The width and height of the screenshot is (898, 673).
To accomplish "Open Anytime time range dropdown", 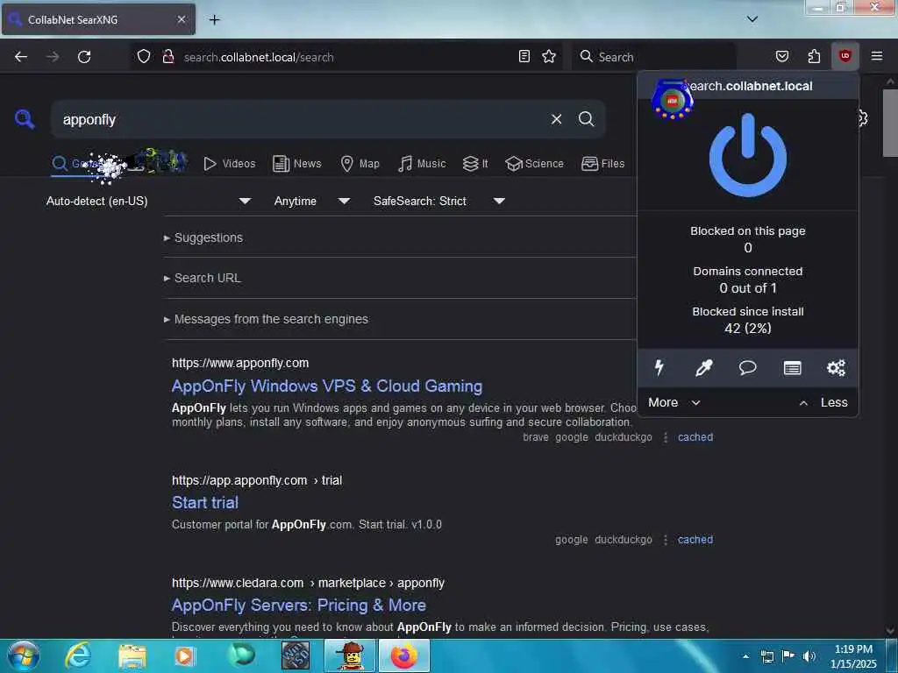I will click(x=312, y=201).
